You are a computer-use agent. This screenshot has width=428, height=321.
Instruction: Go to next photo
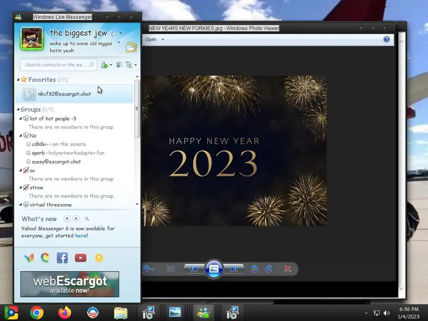point(234,269)
